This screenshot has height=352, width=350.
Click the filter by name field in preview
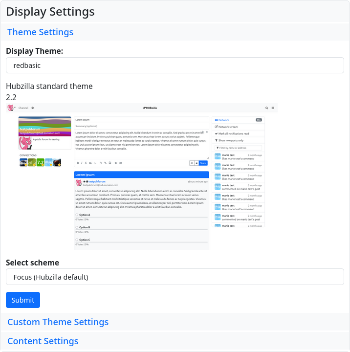click(240, 148)
